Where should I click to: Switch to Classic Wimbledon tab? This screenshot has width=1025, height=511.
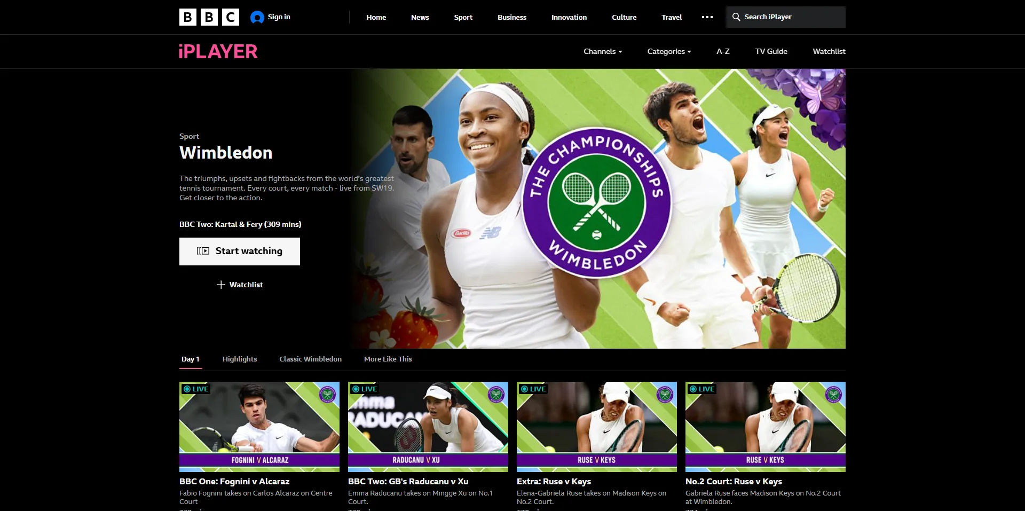pyautogui.click(x=311, y=359)
